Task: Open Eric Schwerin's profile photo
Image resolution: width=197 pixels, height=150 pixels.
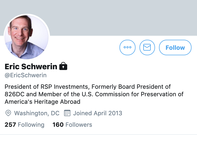Action: pos(26,37)
